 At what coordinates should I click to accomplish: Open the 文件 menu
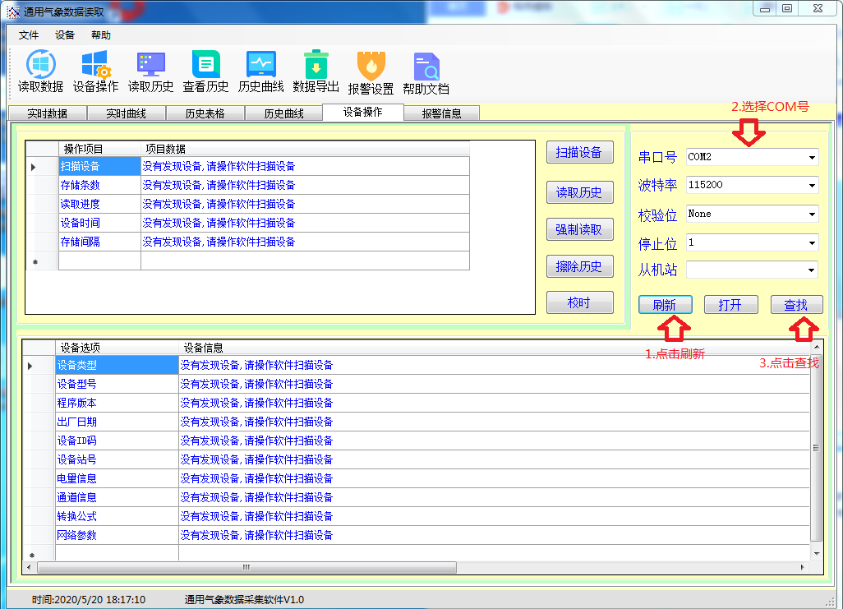pyautogui.click(x=29, y=35)
